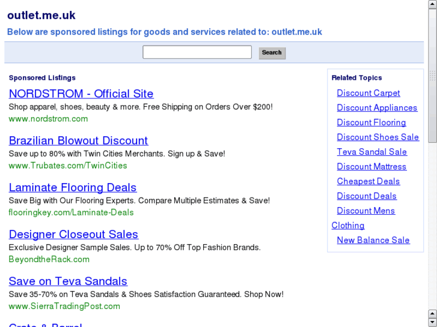
Task: Click the Related Topics heading
Action: click(356, 78)
